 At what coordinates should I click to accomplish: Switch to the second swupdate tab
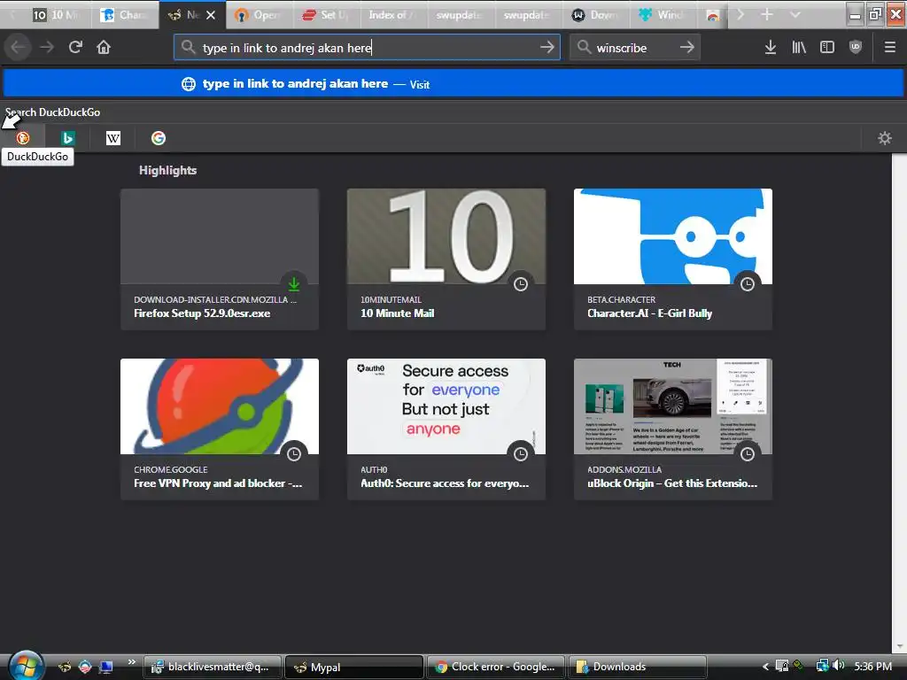(528, 14)
